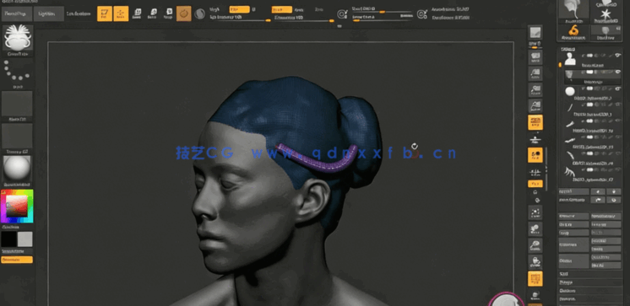Click the grey sphere icon beside Gizmo

(x=199, y=14)
